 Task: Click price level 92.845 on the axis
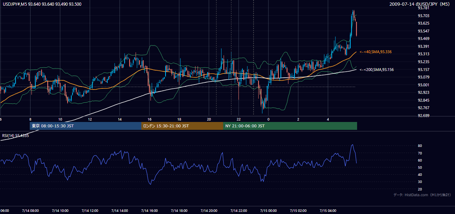pyautogui.click(x=423, y=100)
